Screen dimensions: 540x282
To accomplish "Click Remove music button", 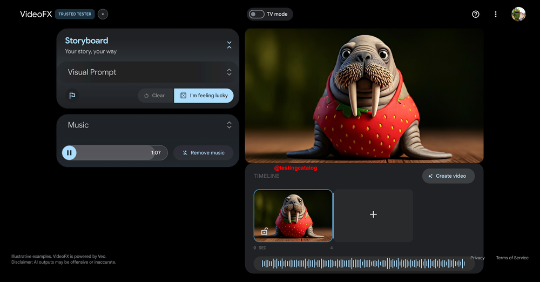I will pos(203,153).
